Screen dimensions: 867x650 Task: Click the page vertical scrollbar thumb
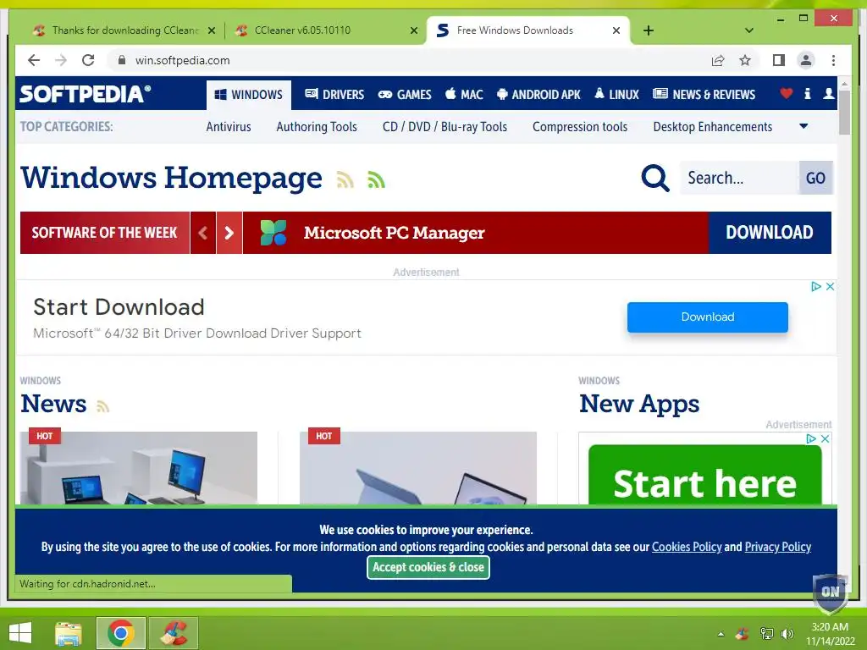pyautogui.click(x=844, y=113)
